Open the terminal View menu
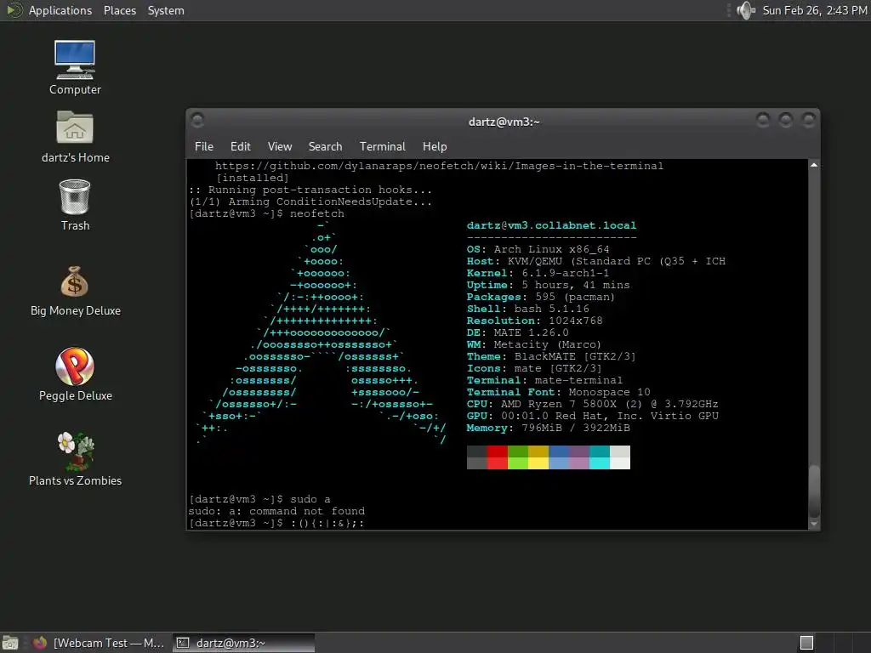The image size is (871, 653). [279, 146]
